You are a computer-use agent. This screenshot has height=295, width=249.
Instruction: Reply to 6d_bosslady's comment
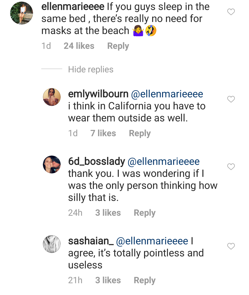click(x=145, y=213)
